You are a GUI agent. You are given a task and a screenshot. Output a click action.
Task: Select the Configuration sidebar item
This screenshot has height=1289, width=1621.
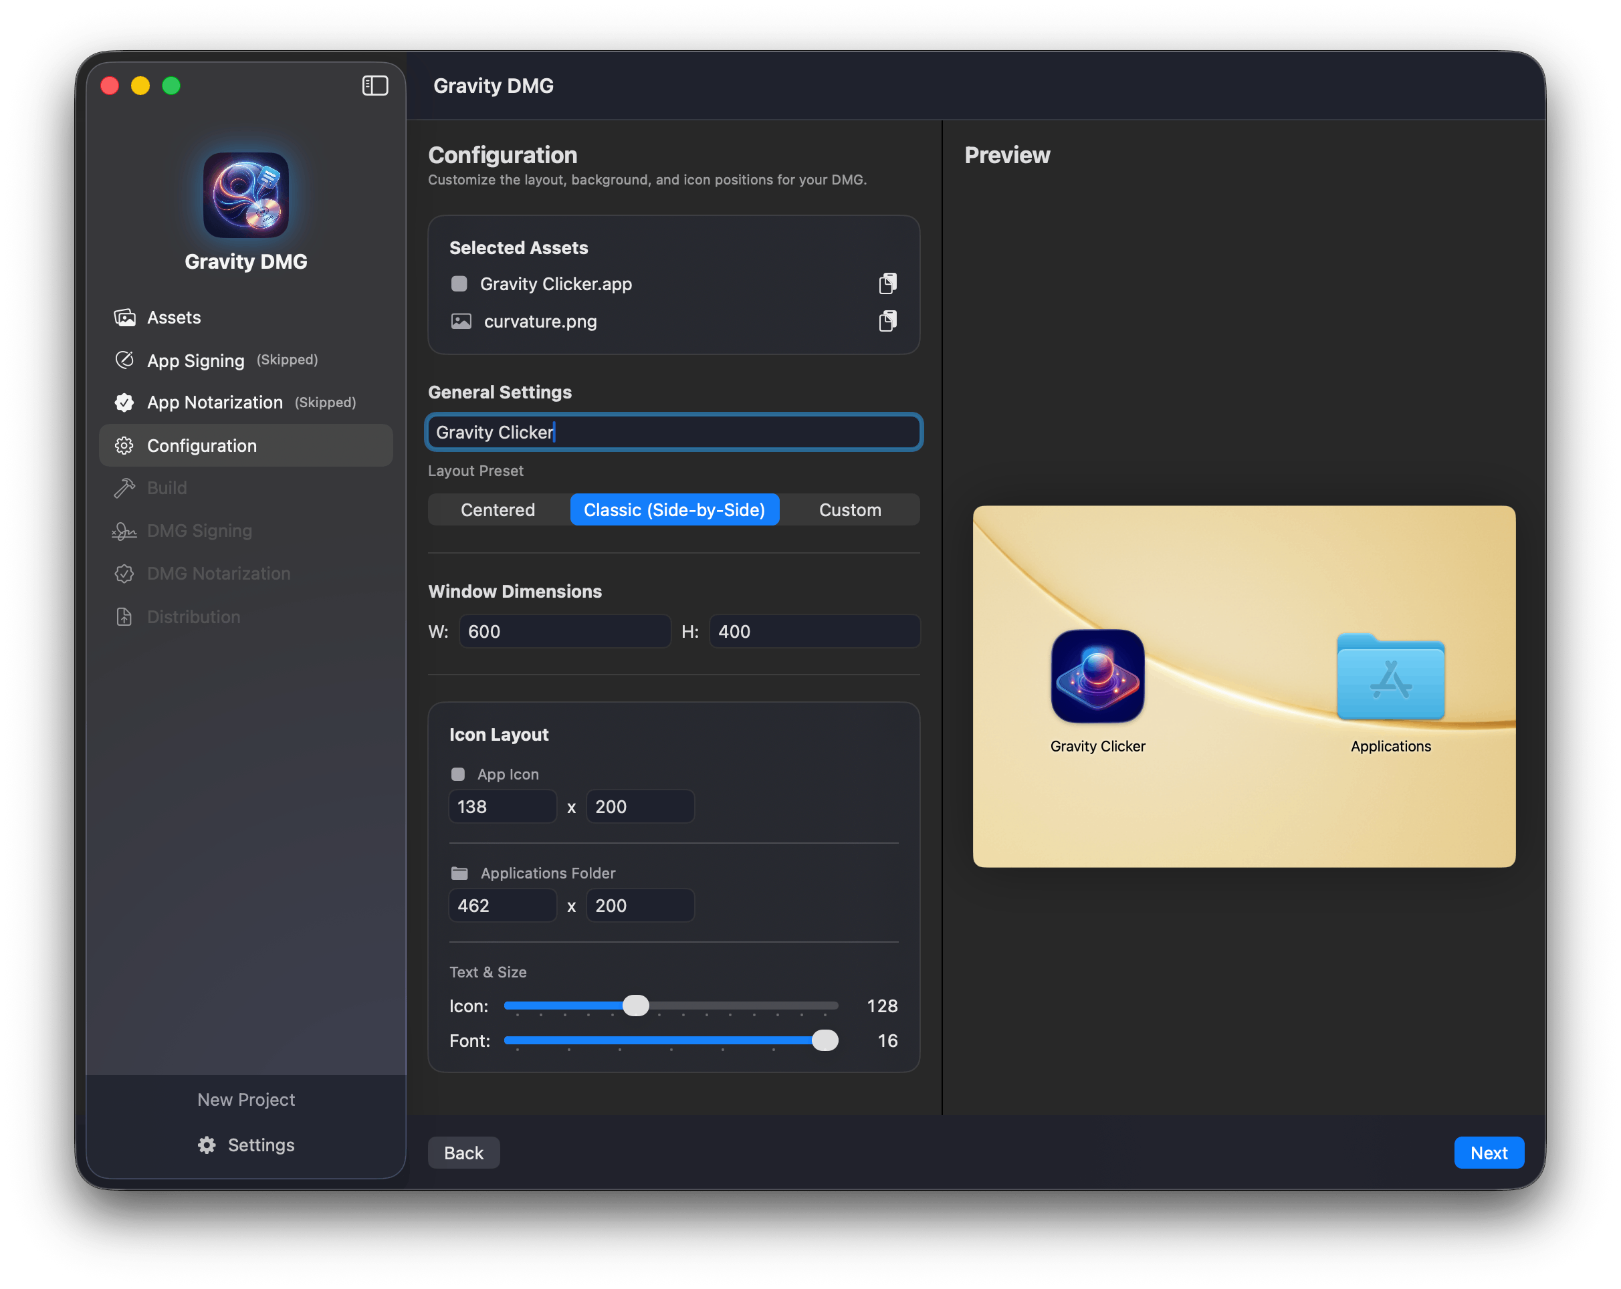coord(201,446)
